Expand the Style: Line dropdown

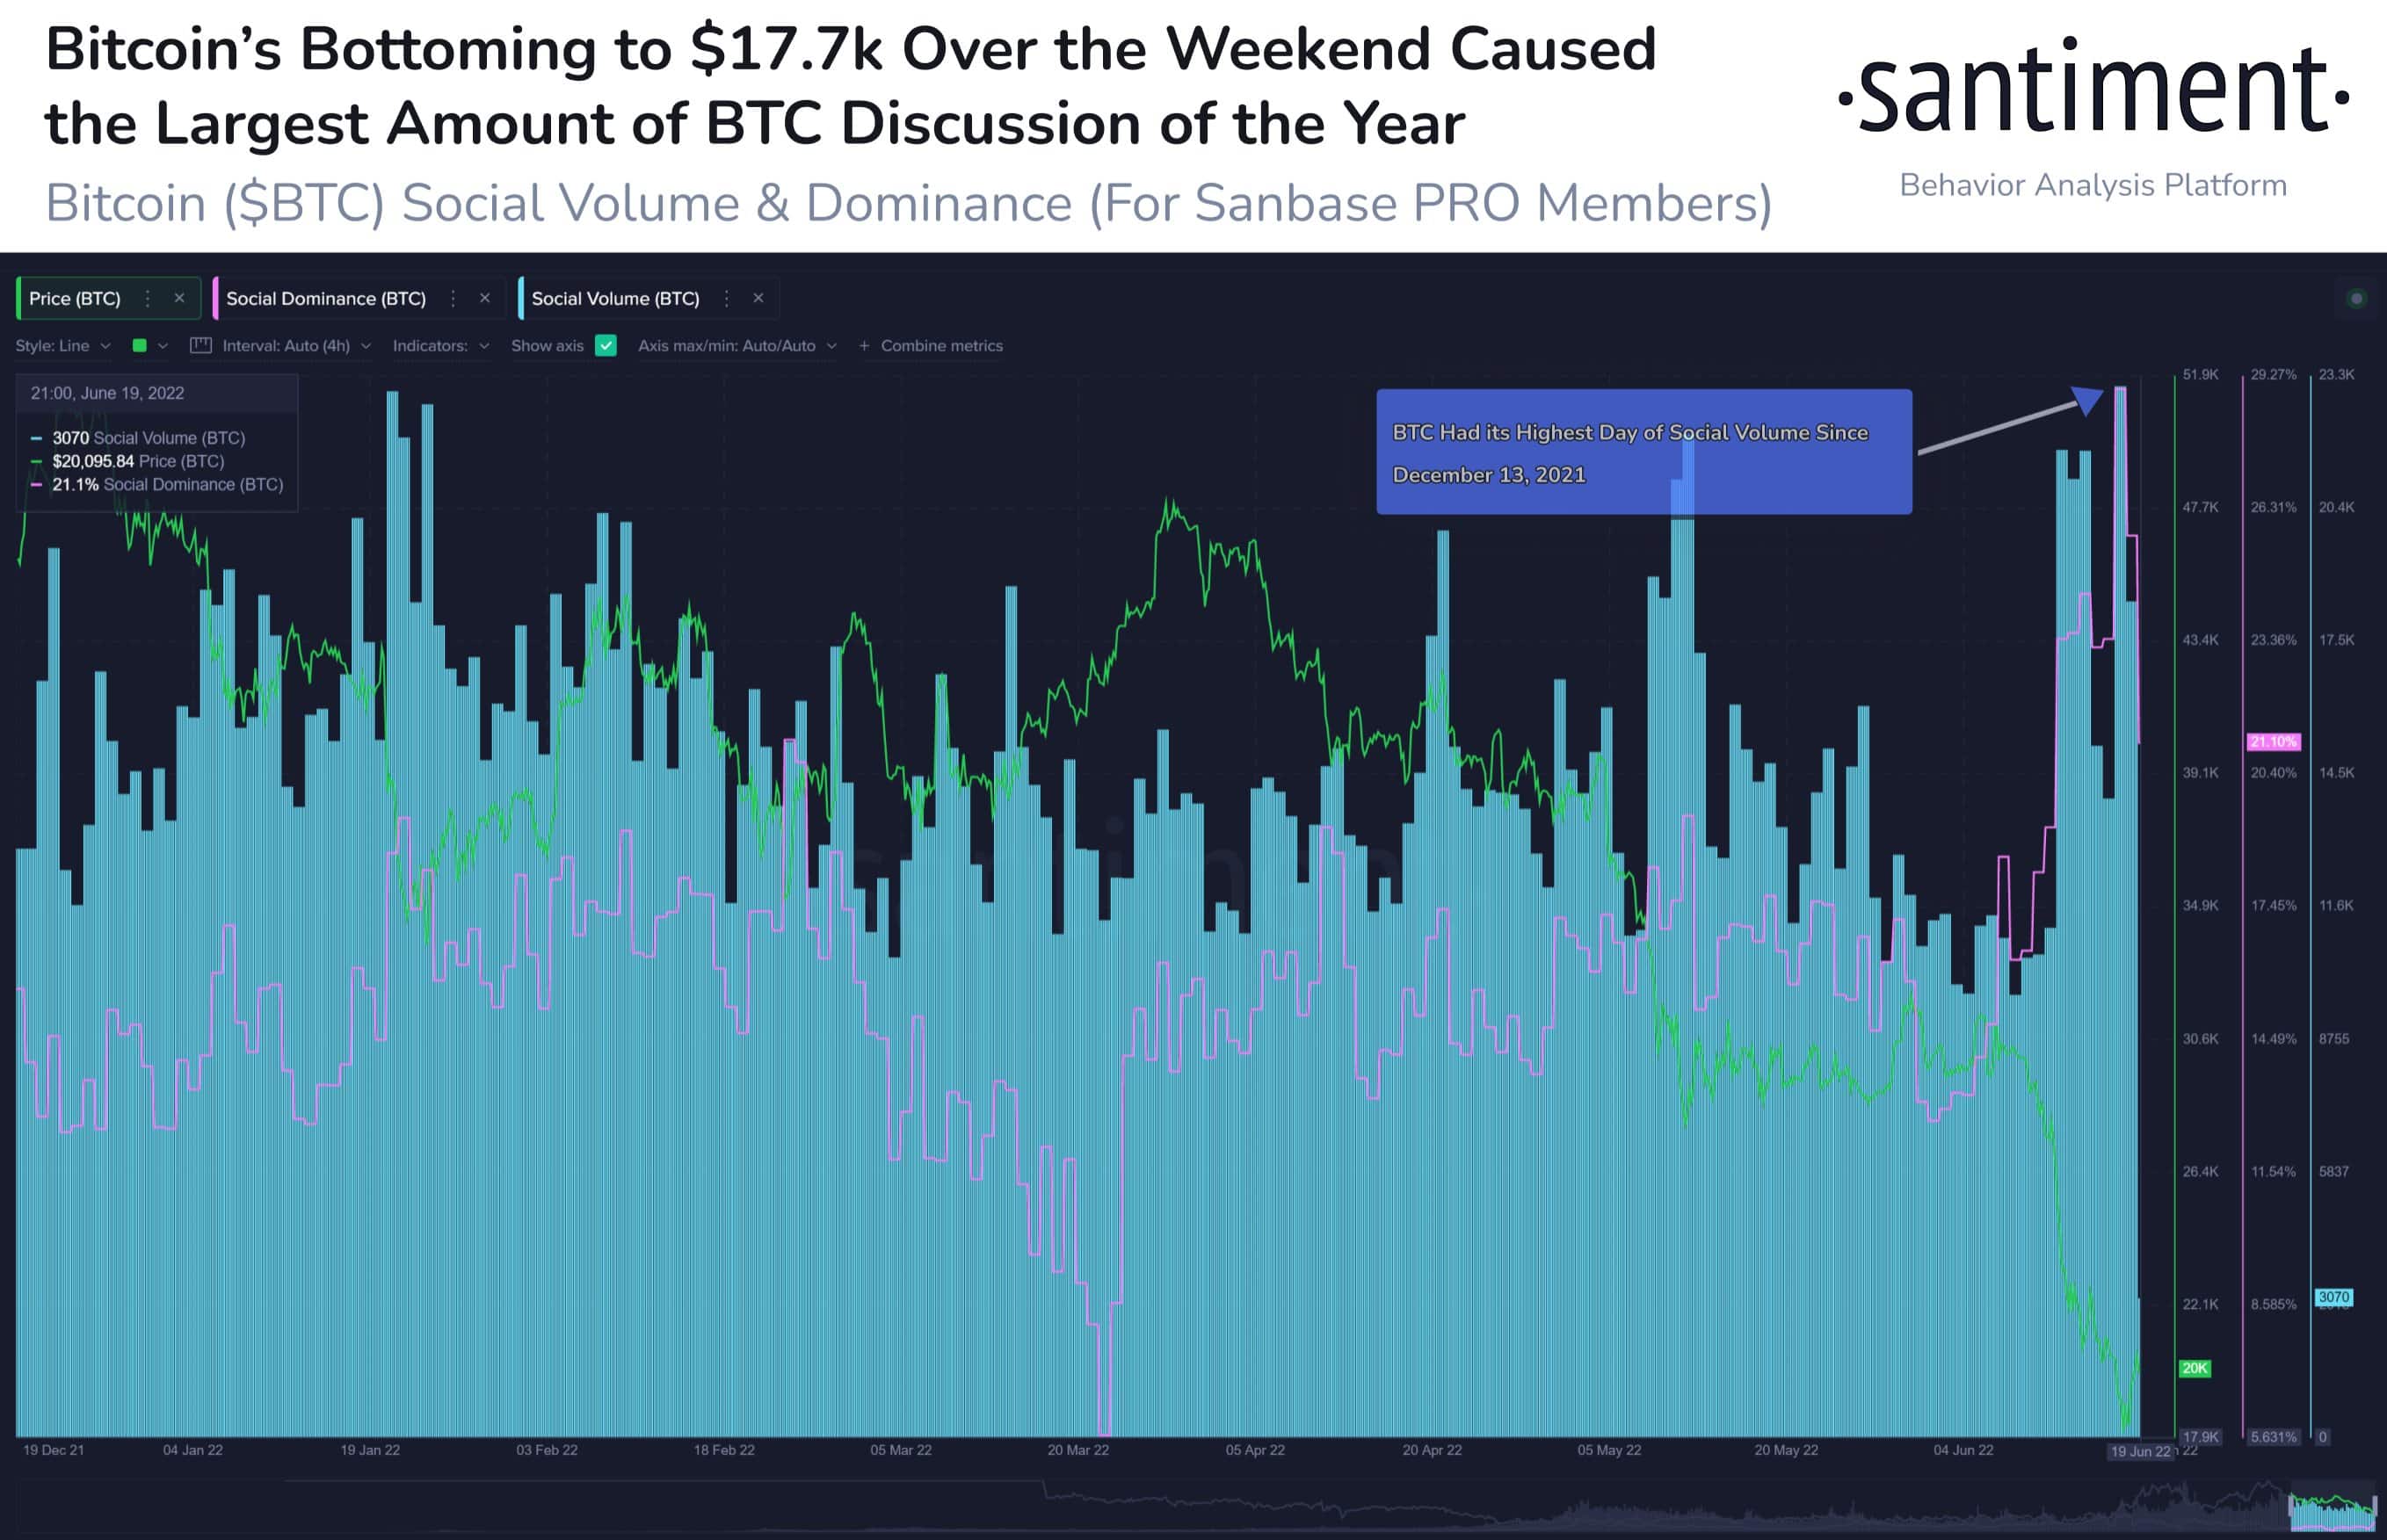(62, 345)
